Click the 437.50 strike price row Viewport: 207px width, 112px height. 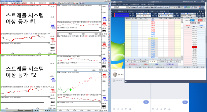(194, 31)
